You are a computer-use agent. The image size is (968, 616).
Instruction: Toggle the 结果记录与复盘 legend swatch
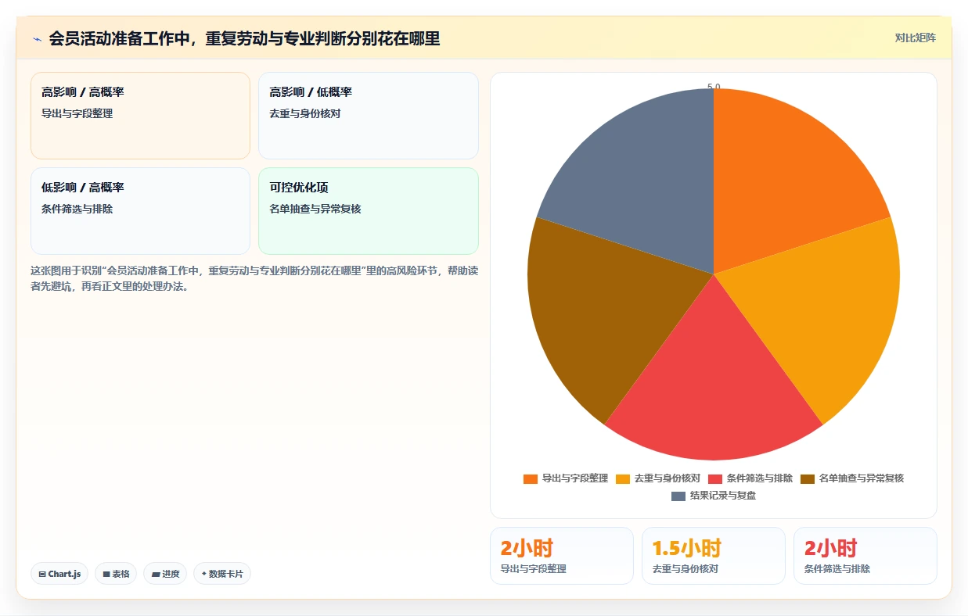(x=678, y=496)
